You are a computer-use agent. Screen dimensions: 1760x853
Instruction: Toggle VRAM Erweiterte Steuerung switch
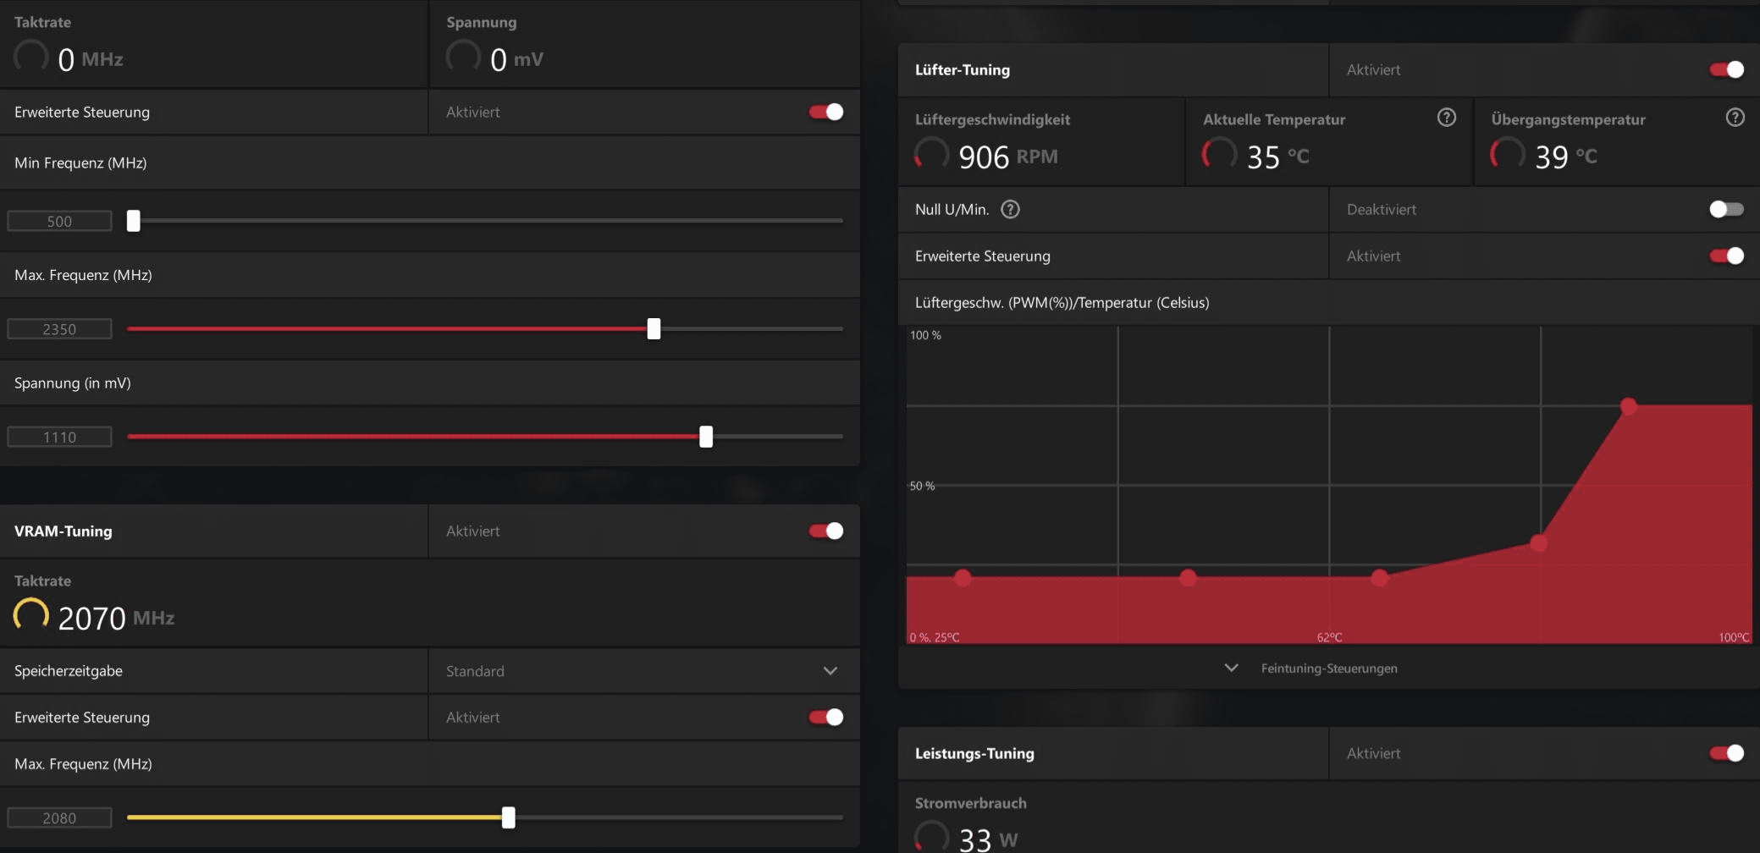(826, 717)
